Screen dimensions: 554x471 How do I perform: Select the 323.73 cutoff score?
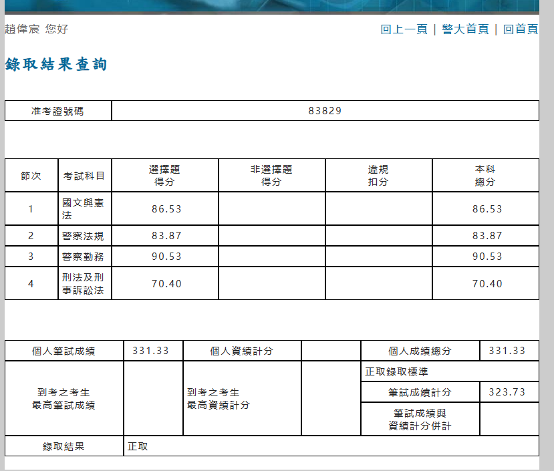pyautogui.click(x=507, y=392)
